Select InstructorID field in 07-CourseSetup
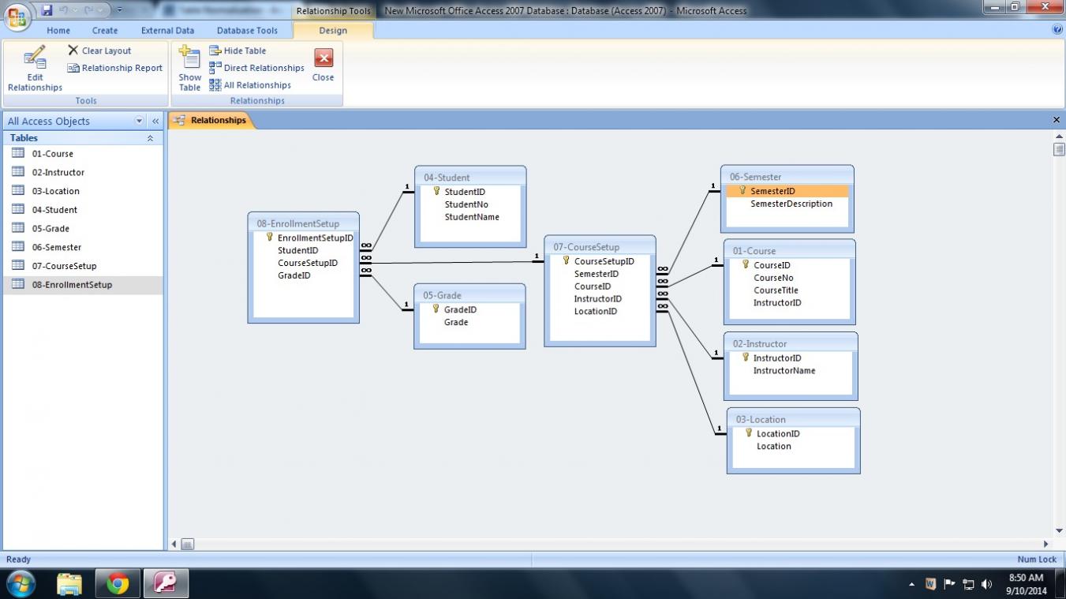Image resolution: width=1066 pixels, height=599 pixels. click(598, 299)
